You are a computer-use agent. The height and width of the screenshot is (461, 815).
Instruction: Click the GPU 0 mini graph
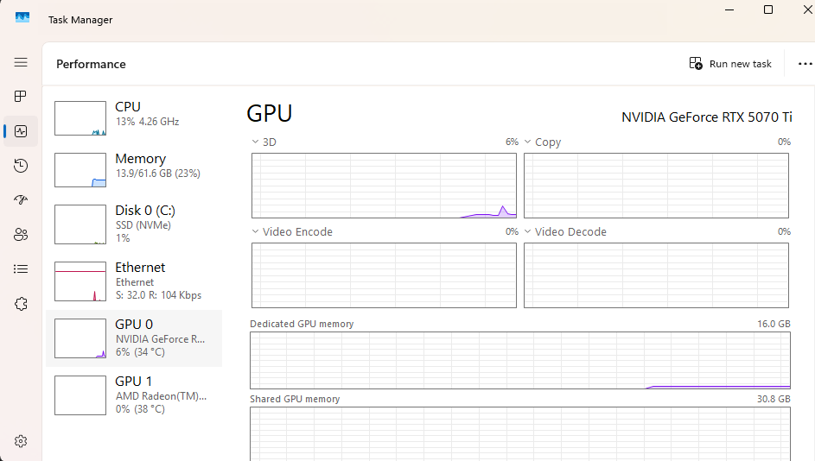coord(80,338)
